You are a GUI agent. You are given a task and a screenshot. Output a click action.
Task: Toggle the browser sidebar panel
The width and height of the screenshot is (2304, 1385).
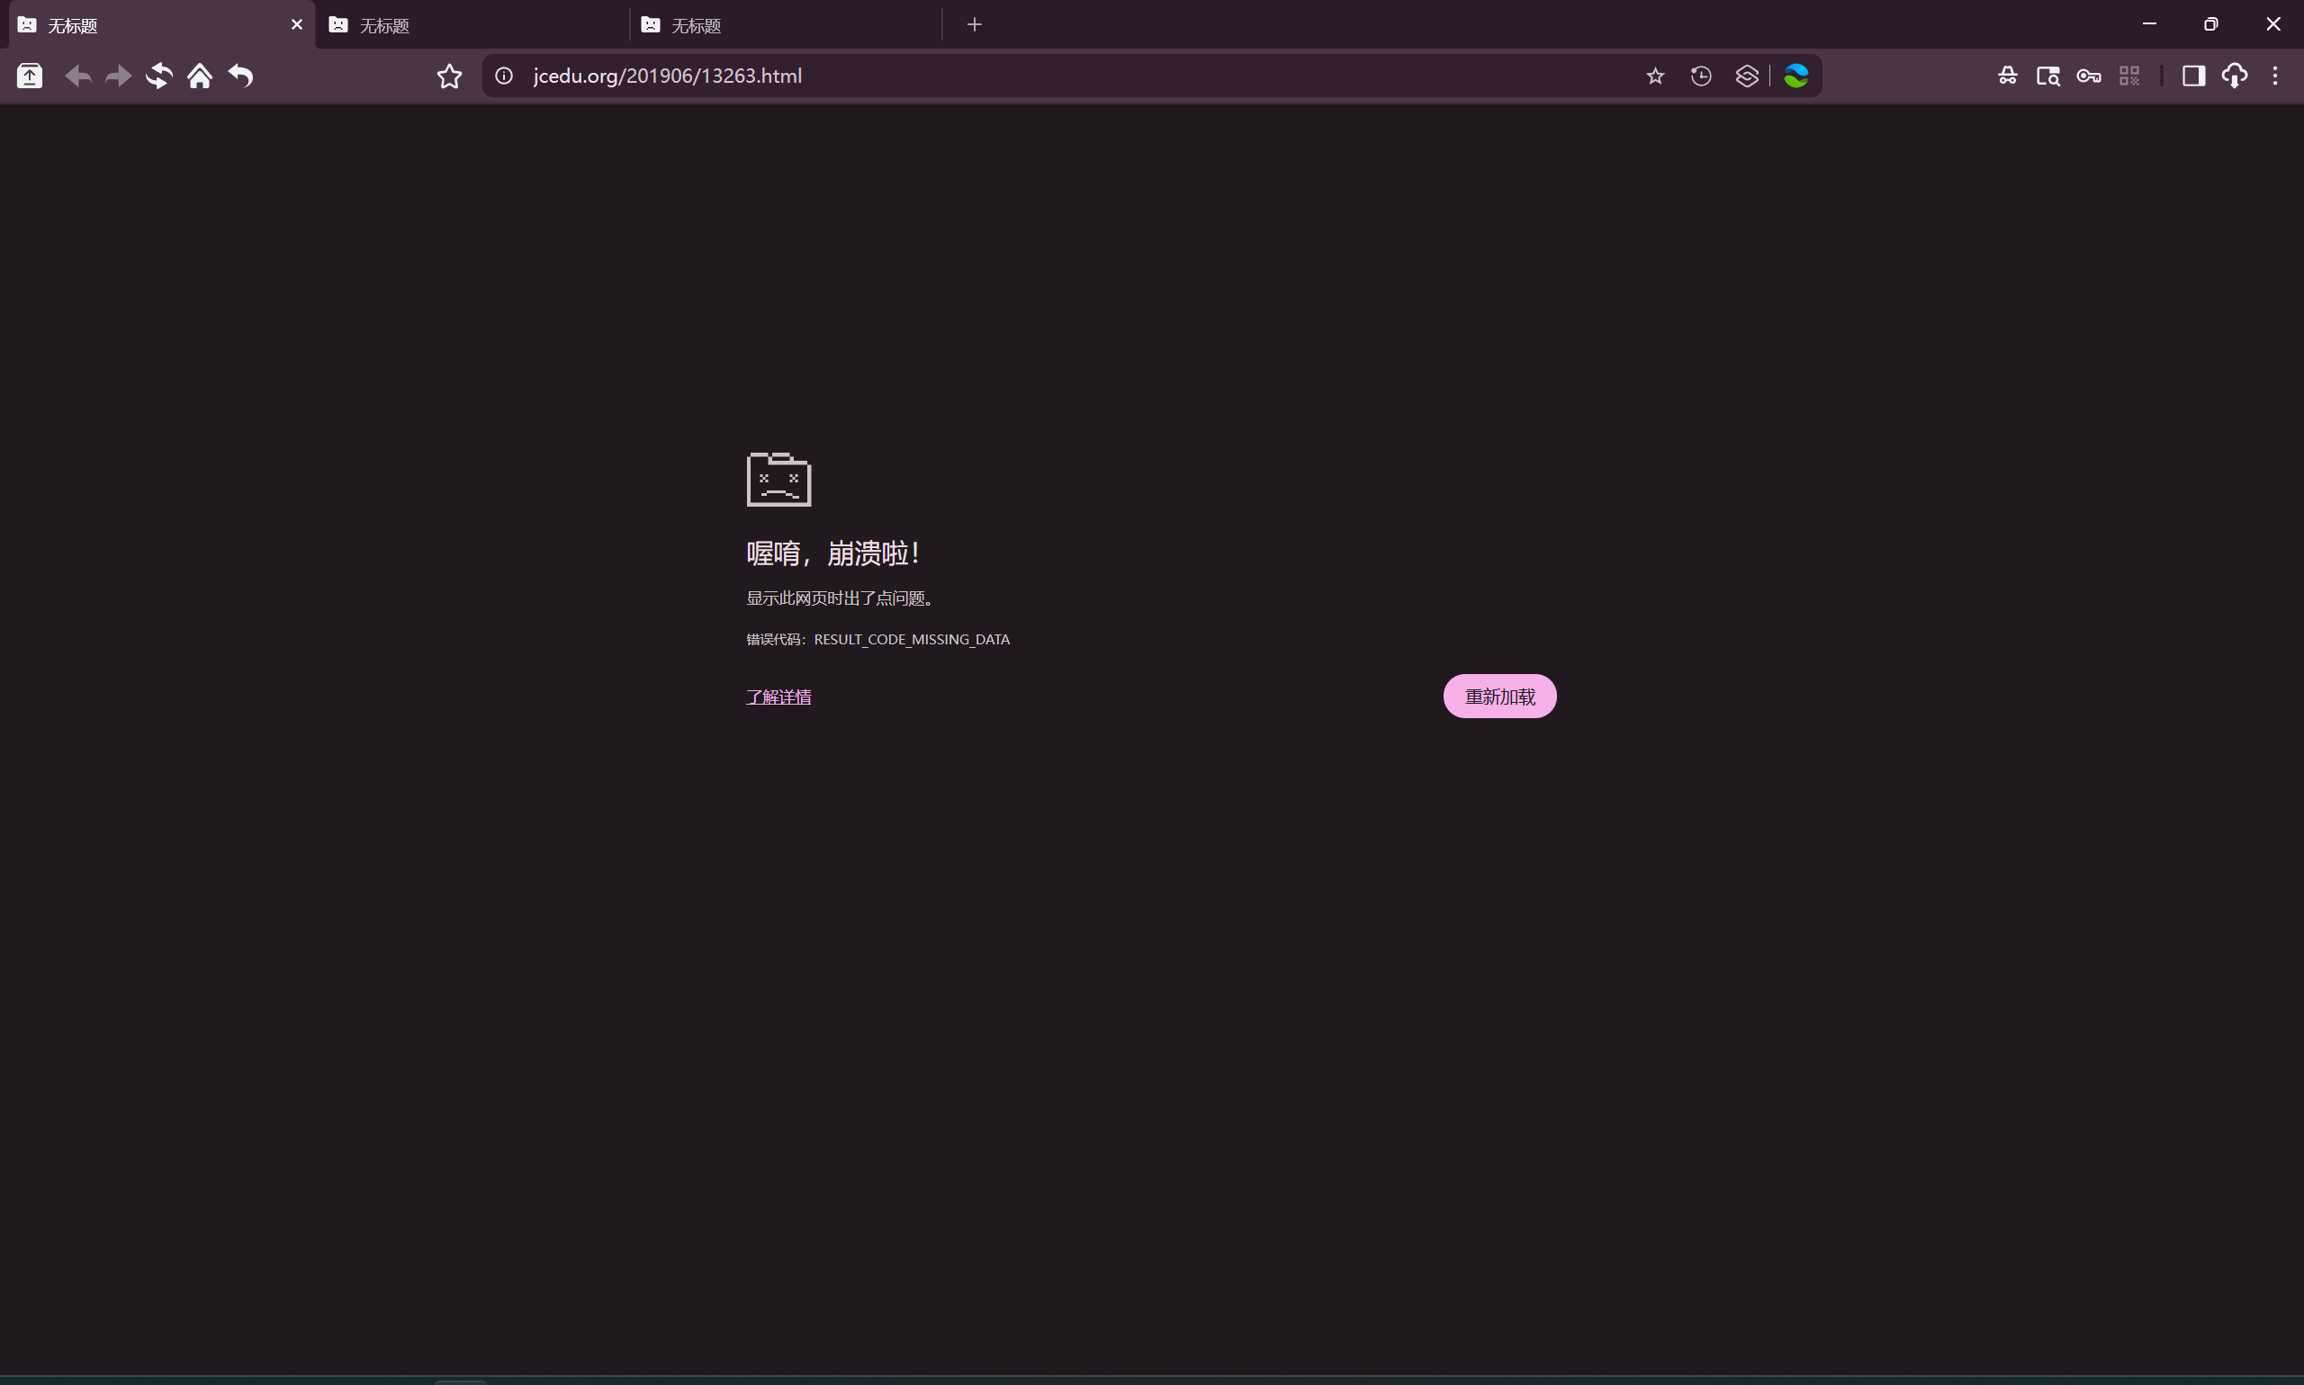pos(2195,76)
